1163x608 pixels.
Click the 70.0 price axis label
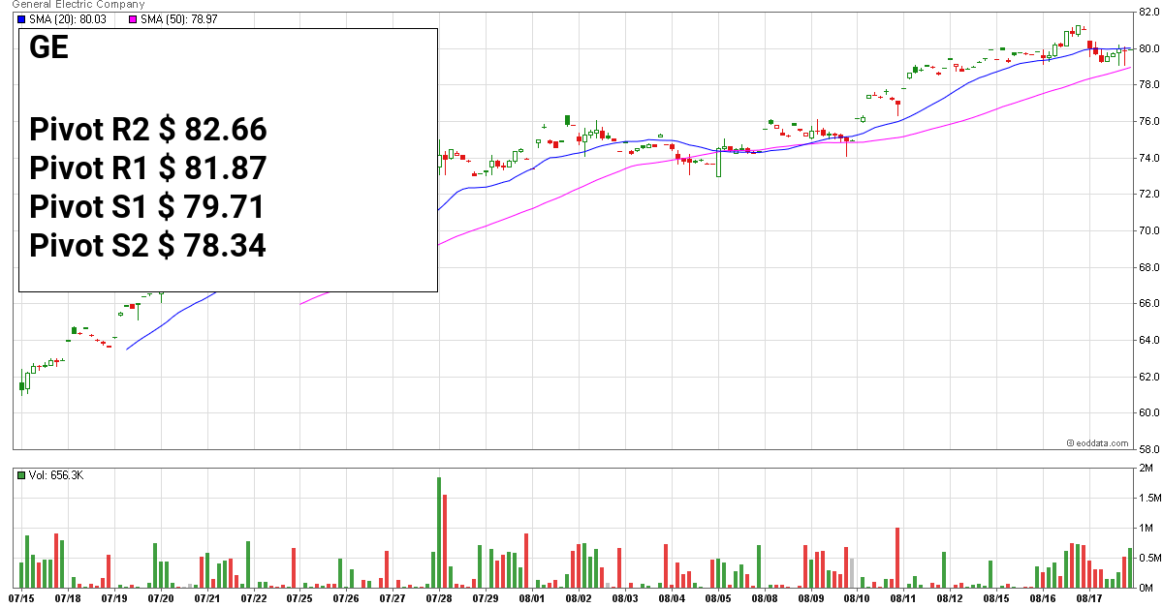click(x=1148, y=231)
